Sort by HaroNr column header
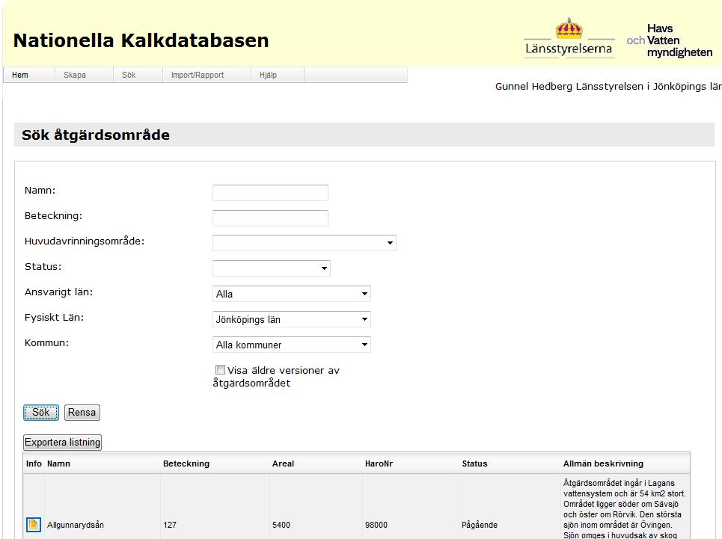Viewport: 722px width, 539px height. click(x=379, y=463)
